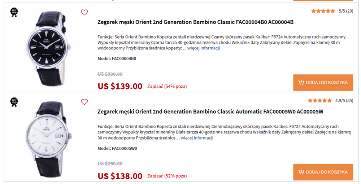The image size is (361, 184).
Task: Click the 5/5 star rating icons
Action: 323,11
